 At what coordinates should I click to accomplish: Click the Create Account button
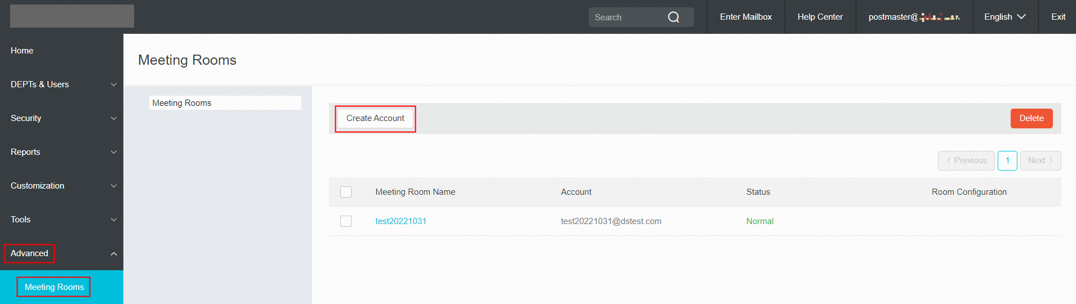tap(375, 118)
